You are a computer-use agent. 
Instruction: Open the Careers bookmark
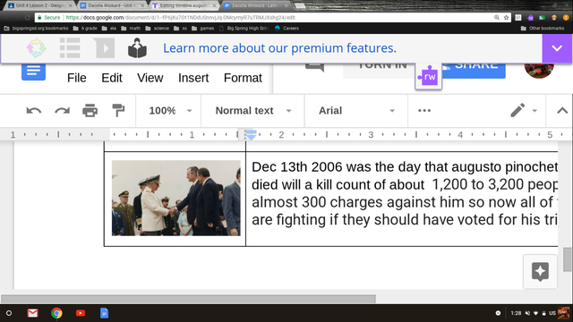286,28
